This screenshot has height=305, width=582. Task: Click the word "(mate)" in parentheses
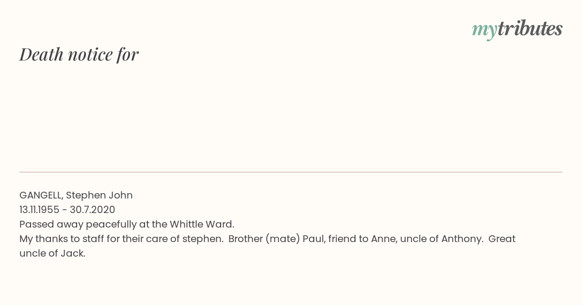click(283, 239)
